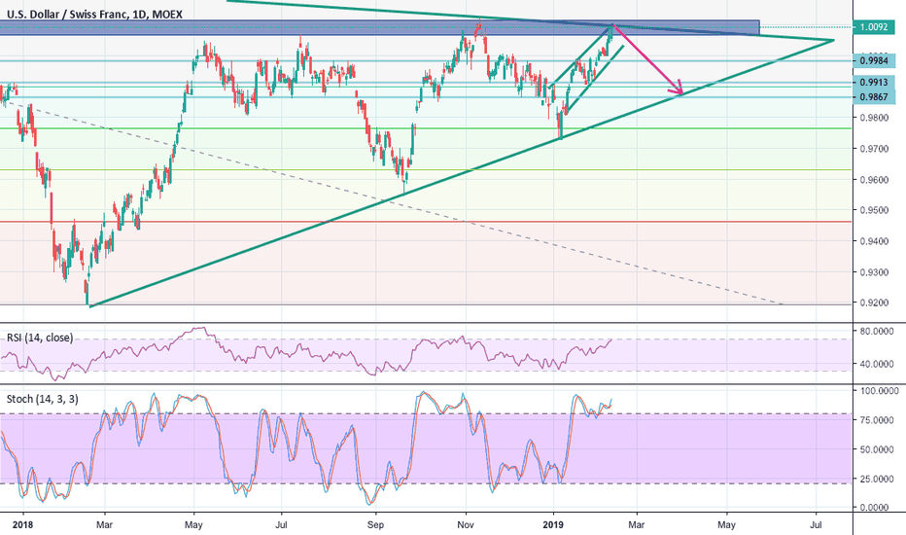
Task: Click the 2018 label on the time axis
Action: click(x=23, y=525)
